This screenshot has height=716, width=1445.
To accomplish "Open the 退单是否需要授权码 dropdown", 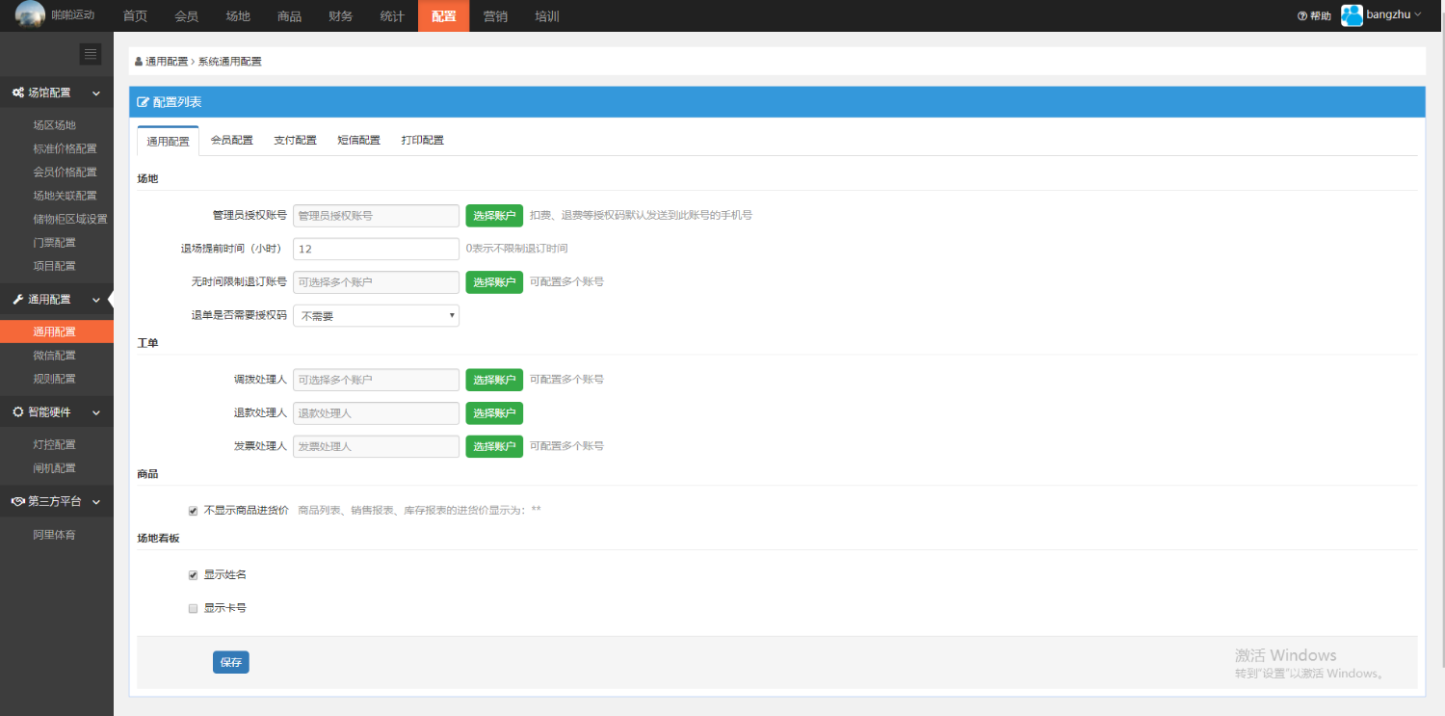I will 376,315.
